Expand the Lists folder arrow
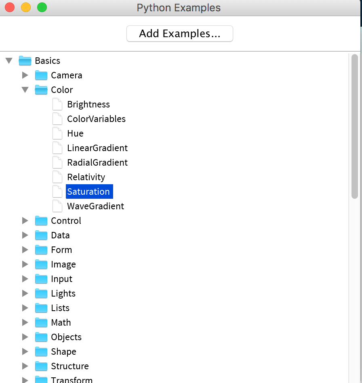 pos(25,308)
